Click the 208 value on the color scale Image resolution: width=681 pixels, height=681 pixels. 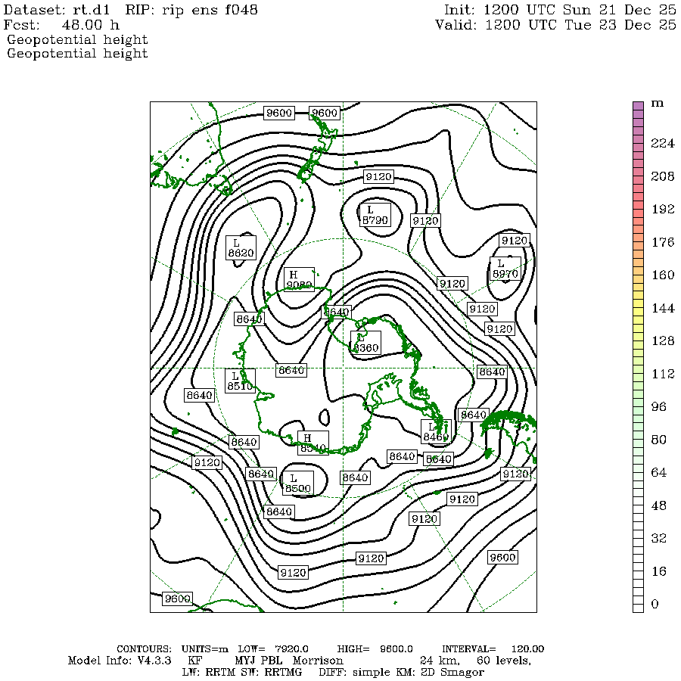click(x=663, y=176)
